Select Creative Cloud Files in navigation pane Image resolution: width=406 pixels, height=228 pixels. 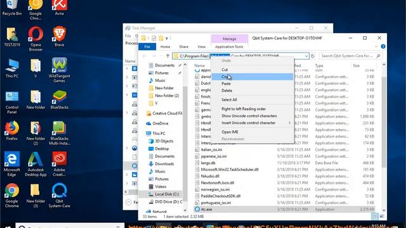point(164,113)
